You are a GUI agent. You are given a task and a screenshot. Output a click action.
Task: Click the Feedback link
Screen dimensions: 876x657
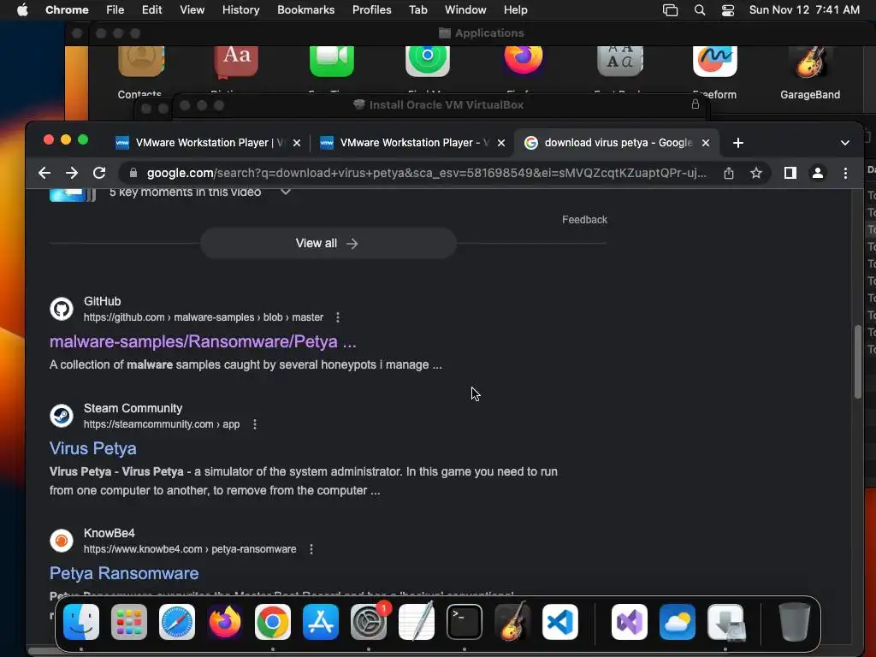pyautogui.click(x=584, y=220)
